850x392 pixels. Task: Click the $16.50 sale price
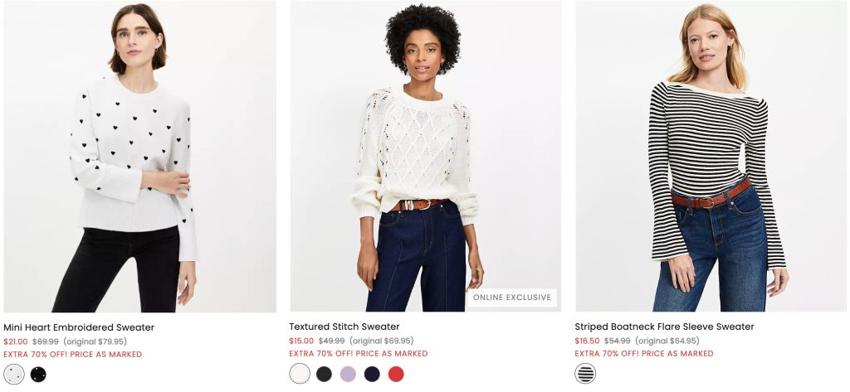[x=587, y=341]
